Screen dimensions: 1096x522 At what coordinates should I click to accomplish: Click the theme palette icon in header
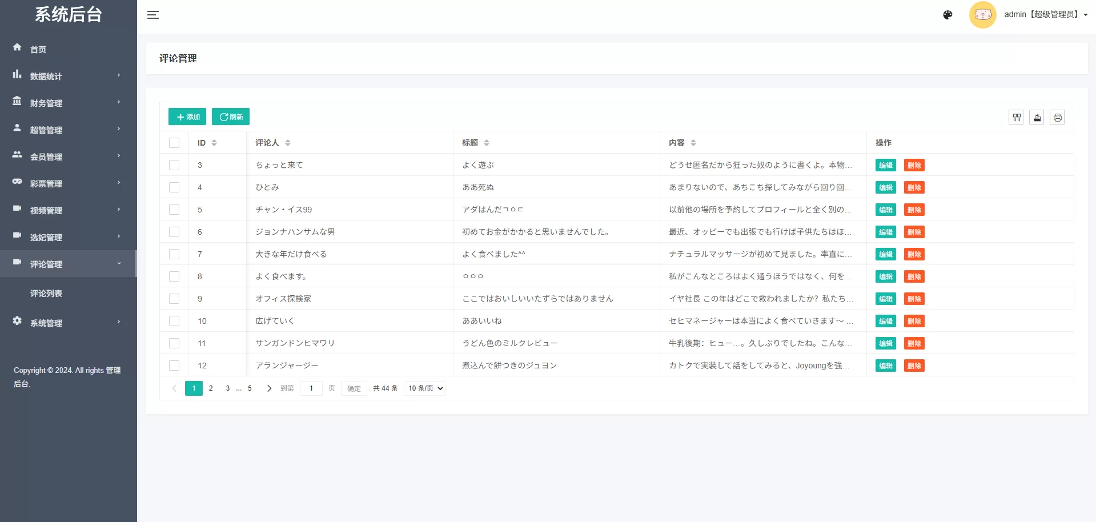[x=947, y=15]
